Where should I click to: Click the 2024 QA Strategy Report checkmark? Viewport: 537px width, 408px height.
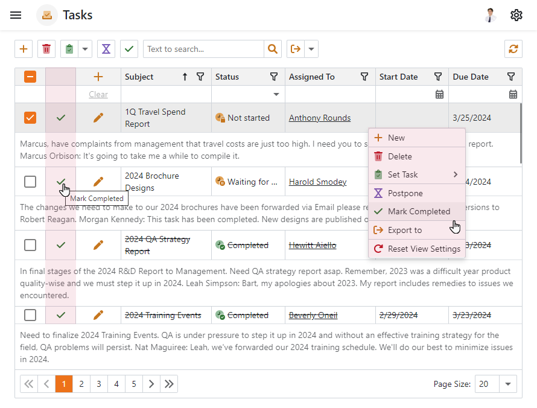pos(61,245)
